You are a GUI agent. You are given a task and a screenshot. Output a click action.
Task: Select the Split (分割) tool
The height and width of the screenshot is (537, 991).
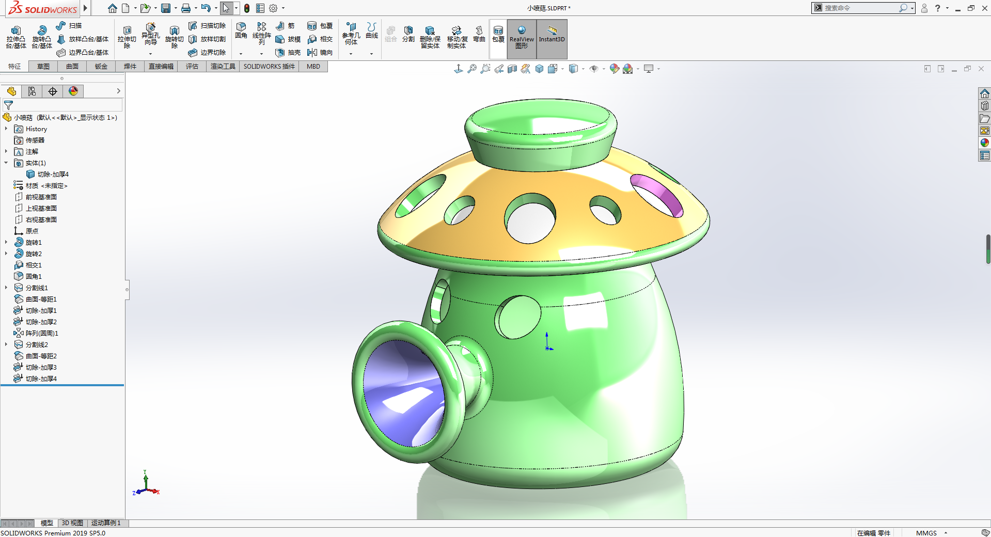tap(408, 34)
